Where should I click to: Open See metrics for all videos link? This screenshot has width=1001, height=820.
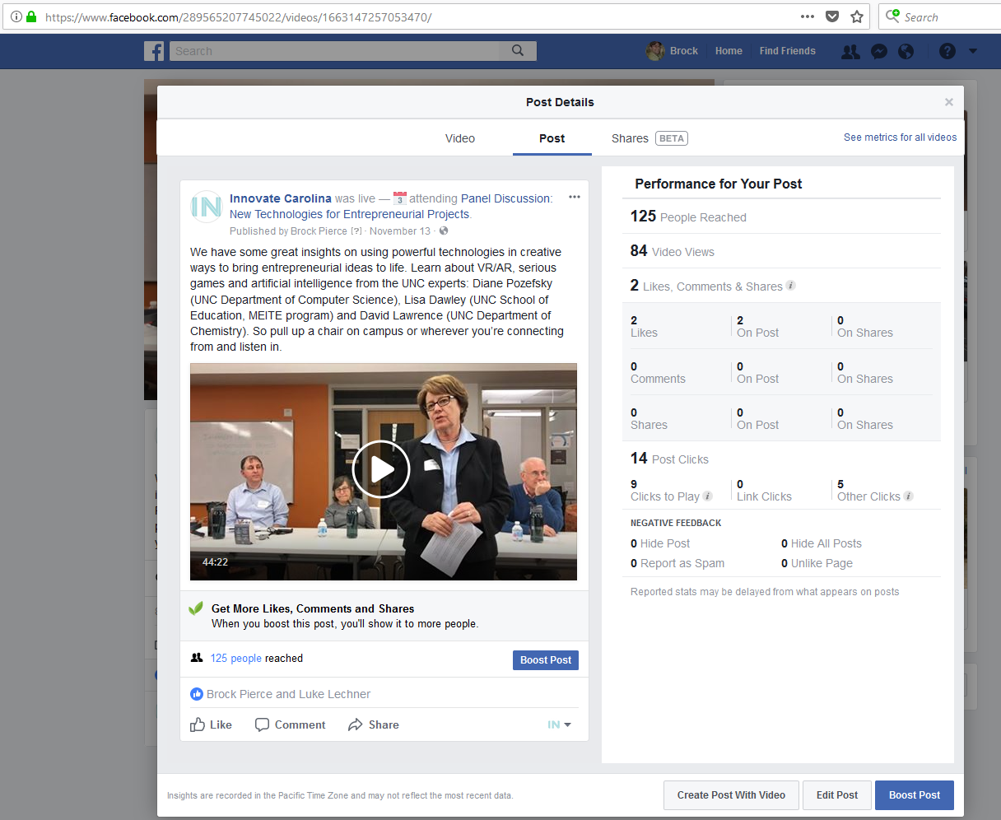(x=900, y=137)
